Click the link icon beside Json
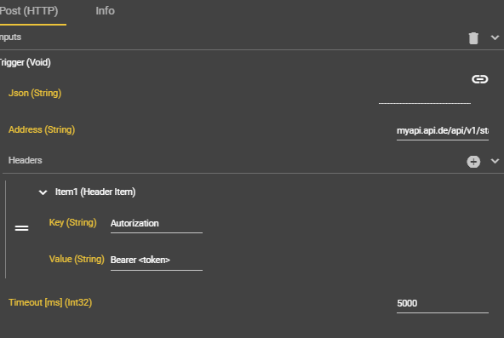This screenshot has height=338, width=504. coord(480,79)
